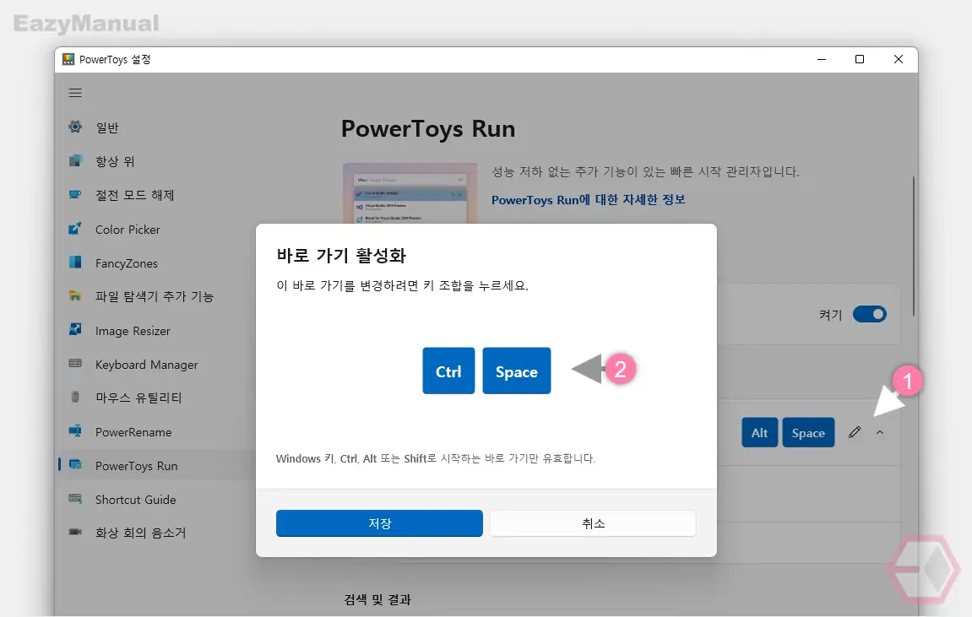Click the 마우스 유틸리티 mouse icon
Viewport: 972px width, 617px height.
coord(75,397)
